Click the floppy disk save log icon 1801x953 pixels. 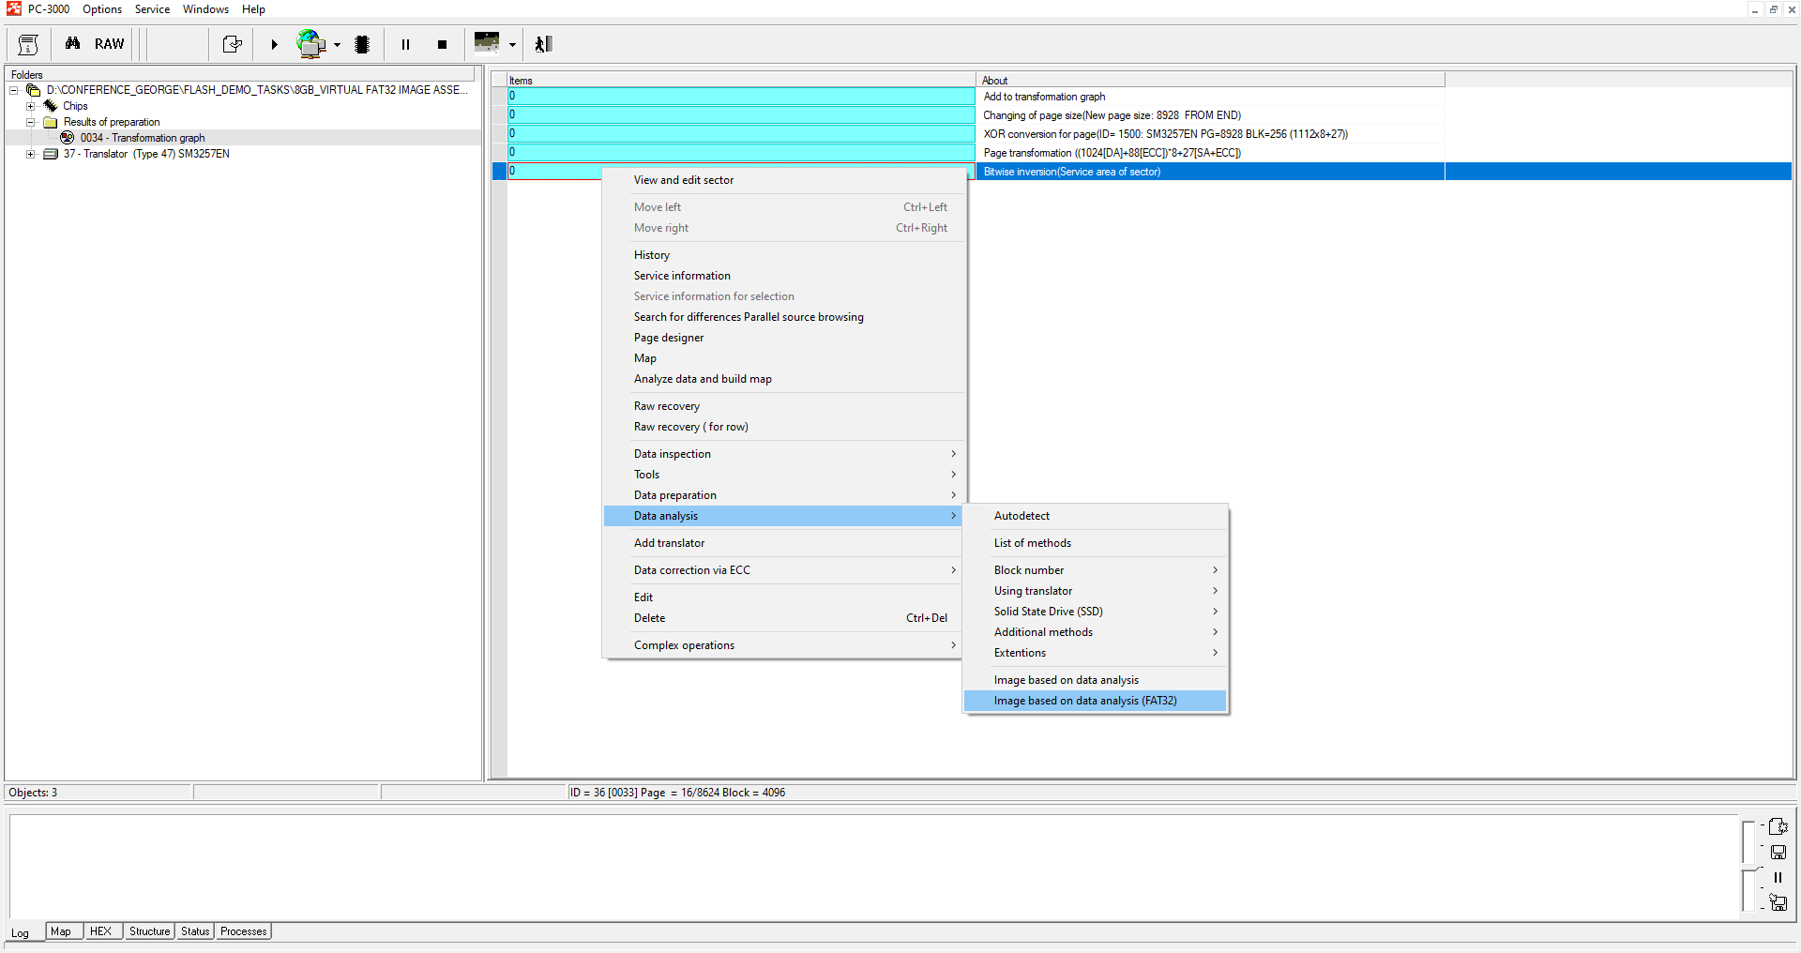pyautogui.click(x=1778, y=852)
